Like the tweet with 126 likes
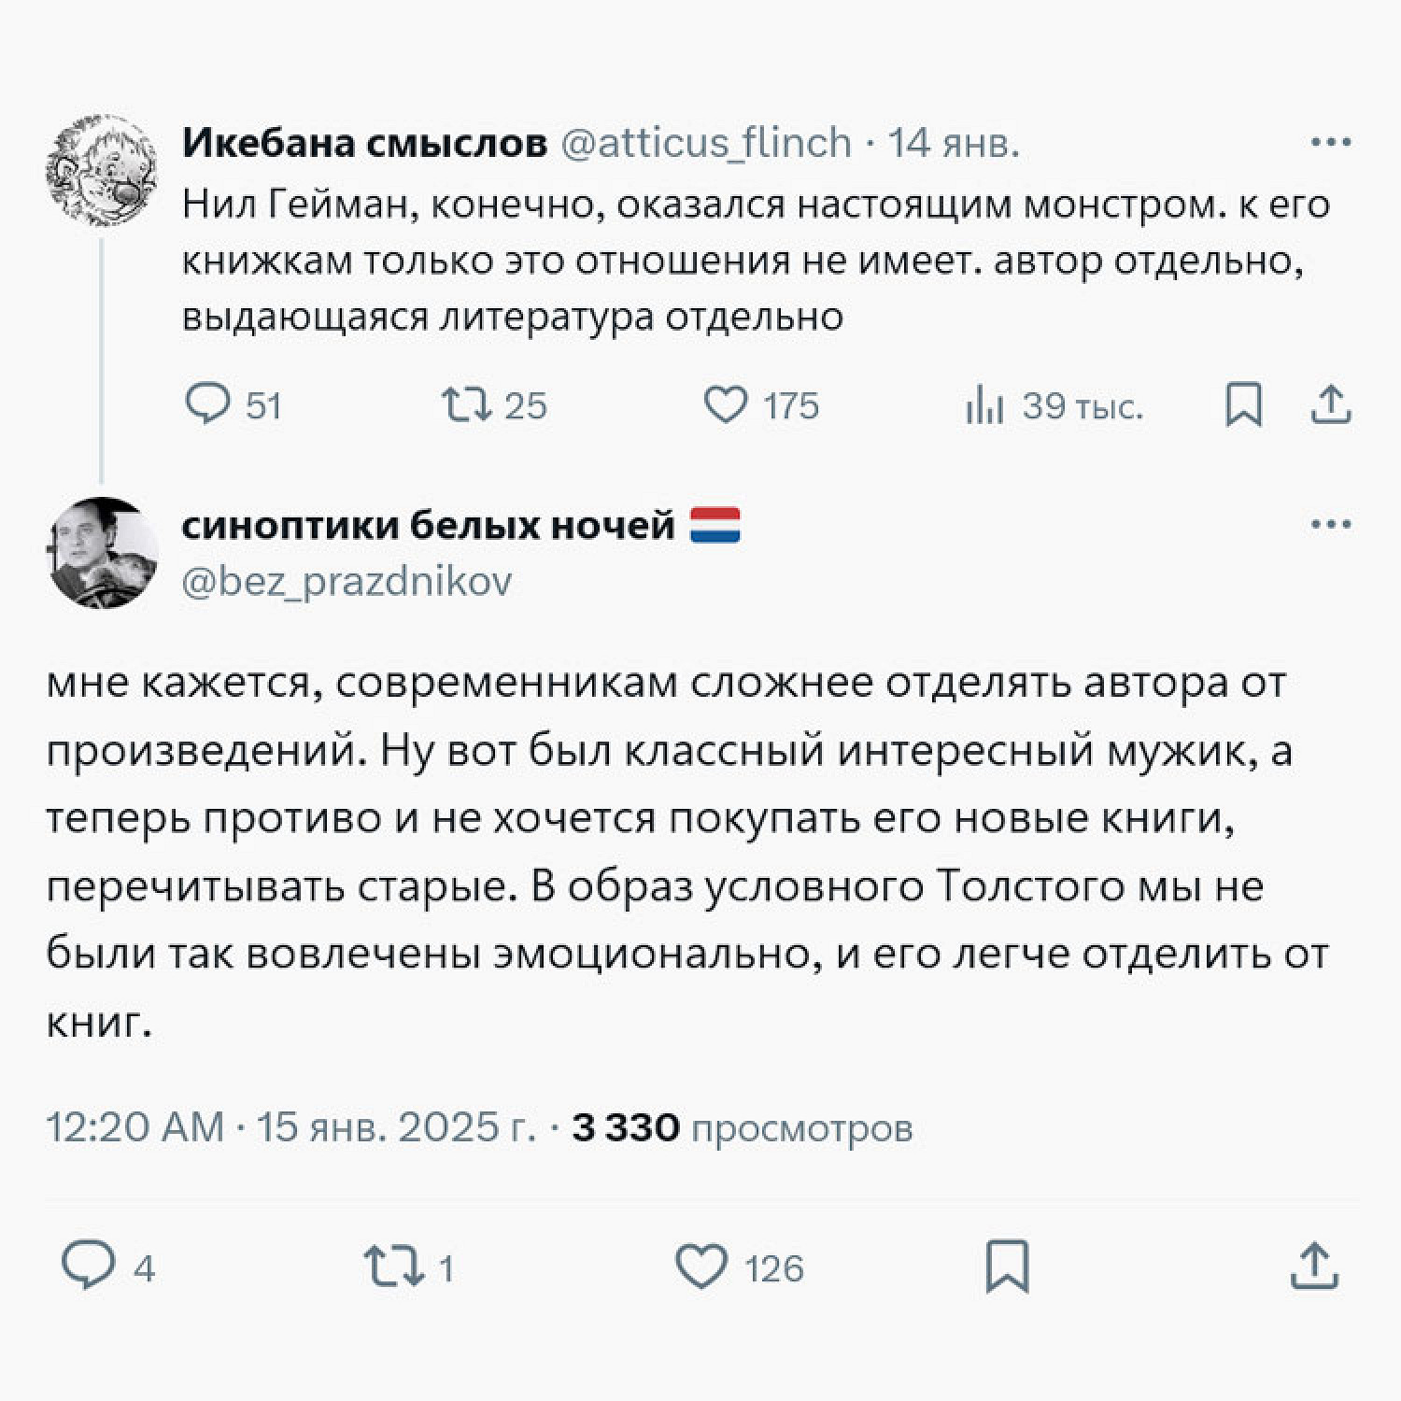Image resolution: width=1401 pixels, height=1401 pixels. (x=701, y=1267)
